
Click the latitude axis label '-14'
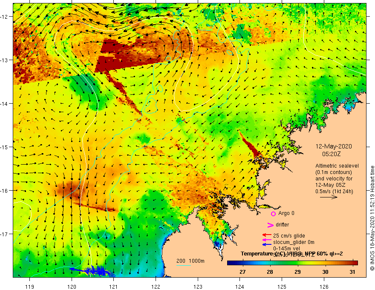tap(5, 104)
